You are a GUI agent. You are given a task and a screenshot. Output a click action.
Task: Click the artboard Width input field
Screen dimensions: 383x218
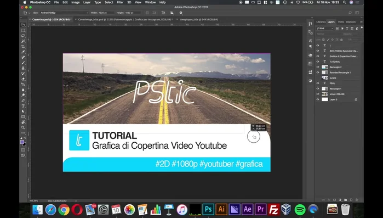106,13
